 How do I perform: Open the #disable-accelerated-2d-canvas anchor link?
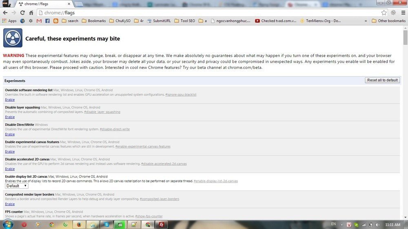tap(164, 164)
